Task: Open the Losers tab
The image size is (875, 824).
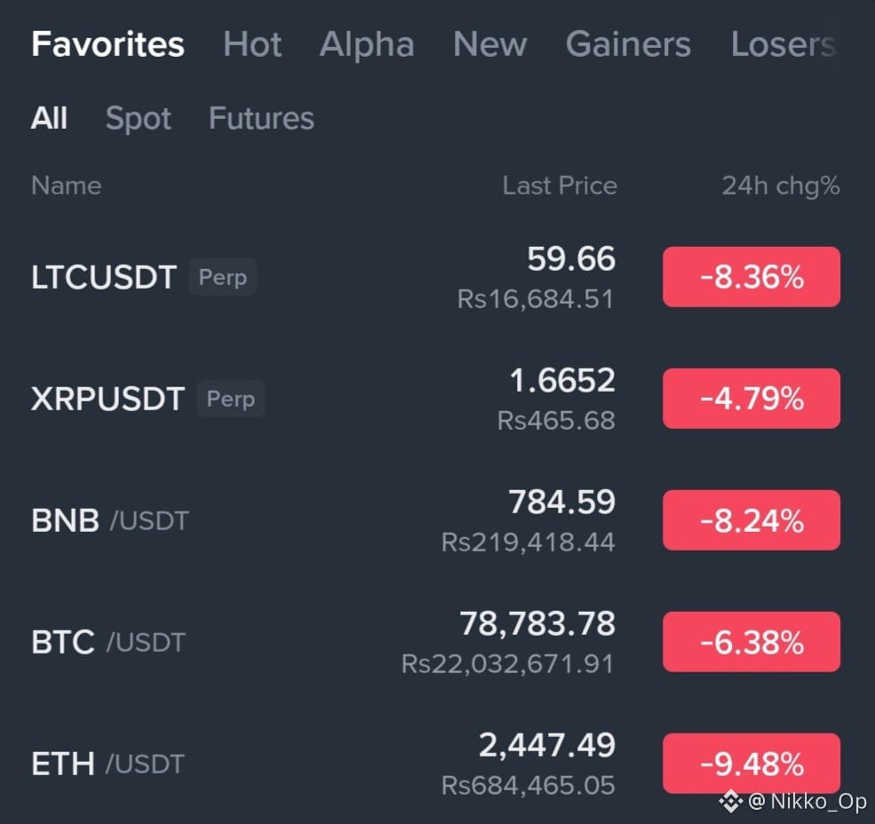Action: tap(784, 44)
